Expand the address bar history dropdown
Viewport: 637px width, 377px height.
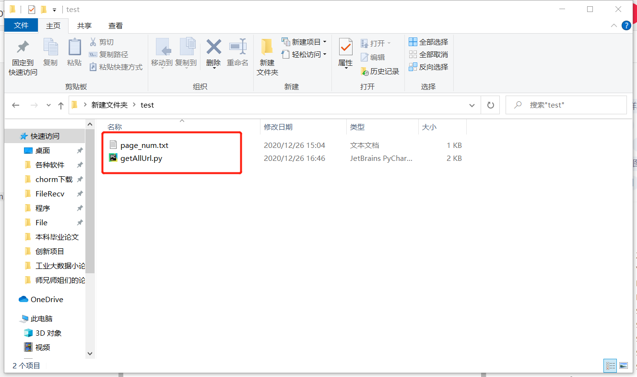coord(472,105)
